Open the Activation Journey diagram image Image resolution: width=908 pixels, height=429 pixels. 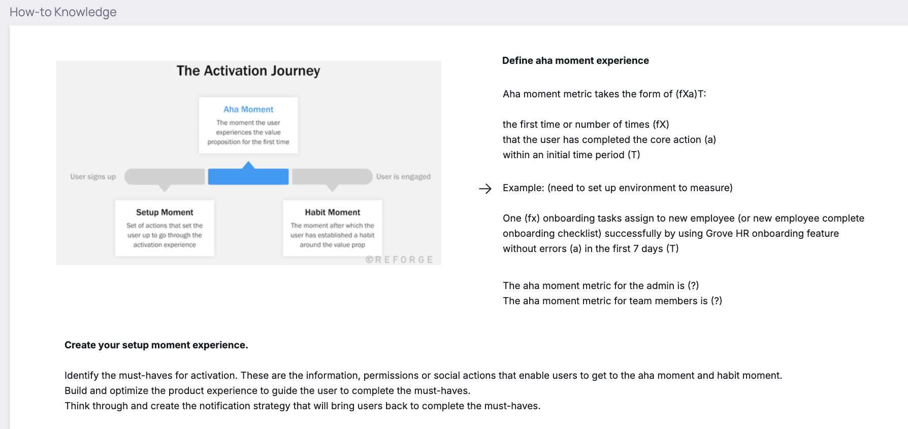point(248,163)
